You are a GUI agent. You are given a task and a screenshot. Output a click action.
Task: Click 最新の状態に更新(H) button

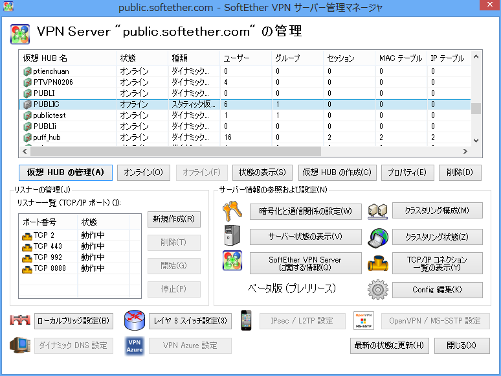pos(390,346)
